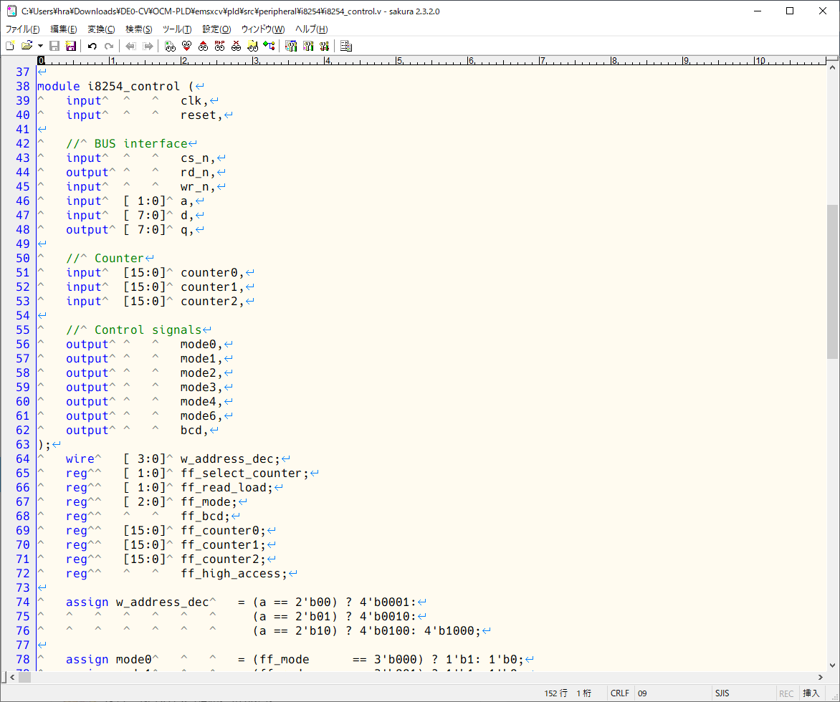Open the type settings list icon

(x=291, y=46)
